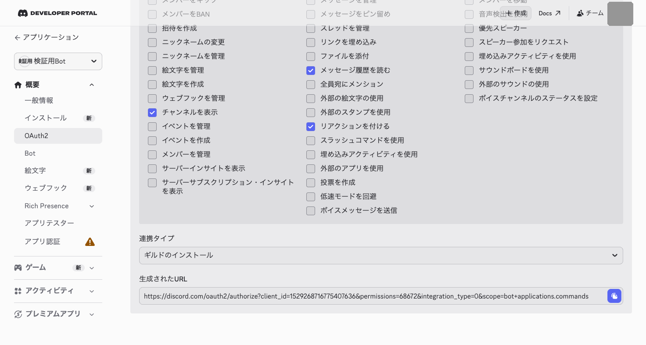The image size is (646, 345).
Task: Go to Bot settings page
Action: (58, 153)
